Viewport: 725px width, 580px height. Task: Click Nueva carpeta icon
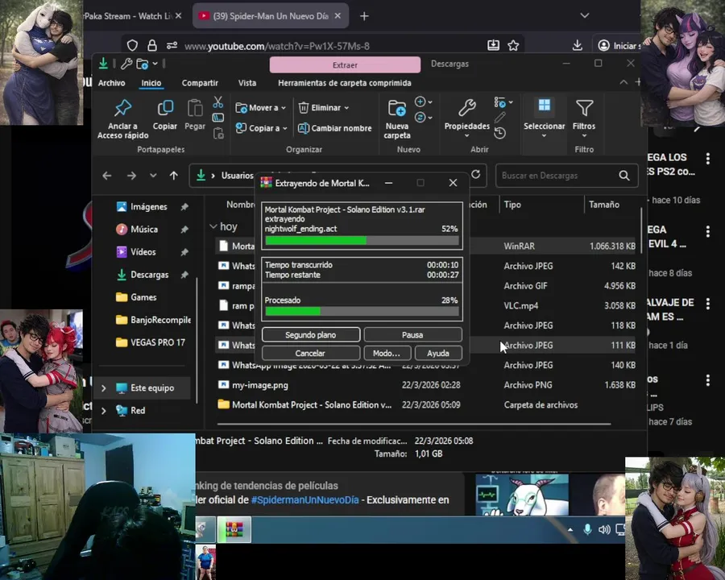396,108
